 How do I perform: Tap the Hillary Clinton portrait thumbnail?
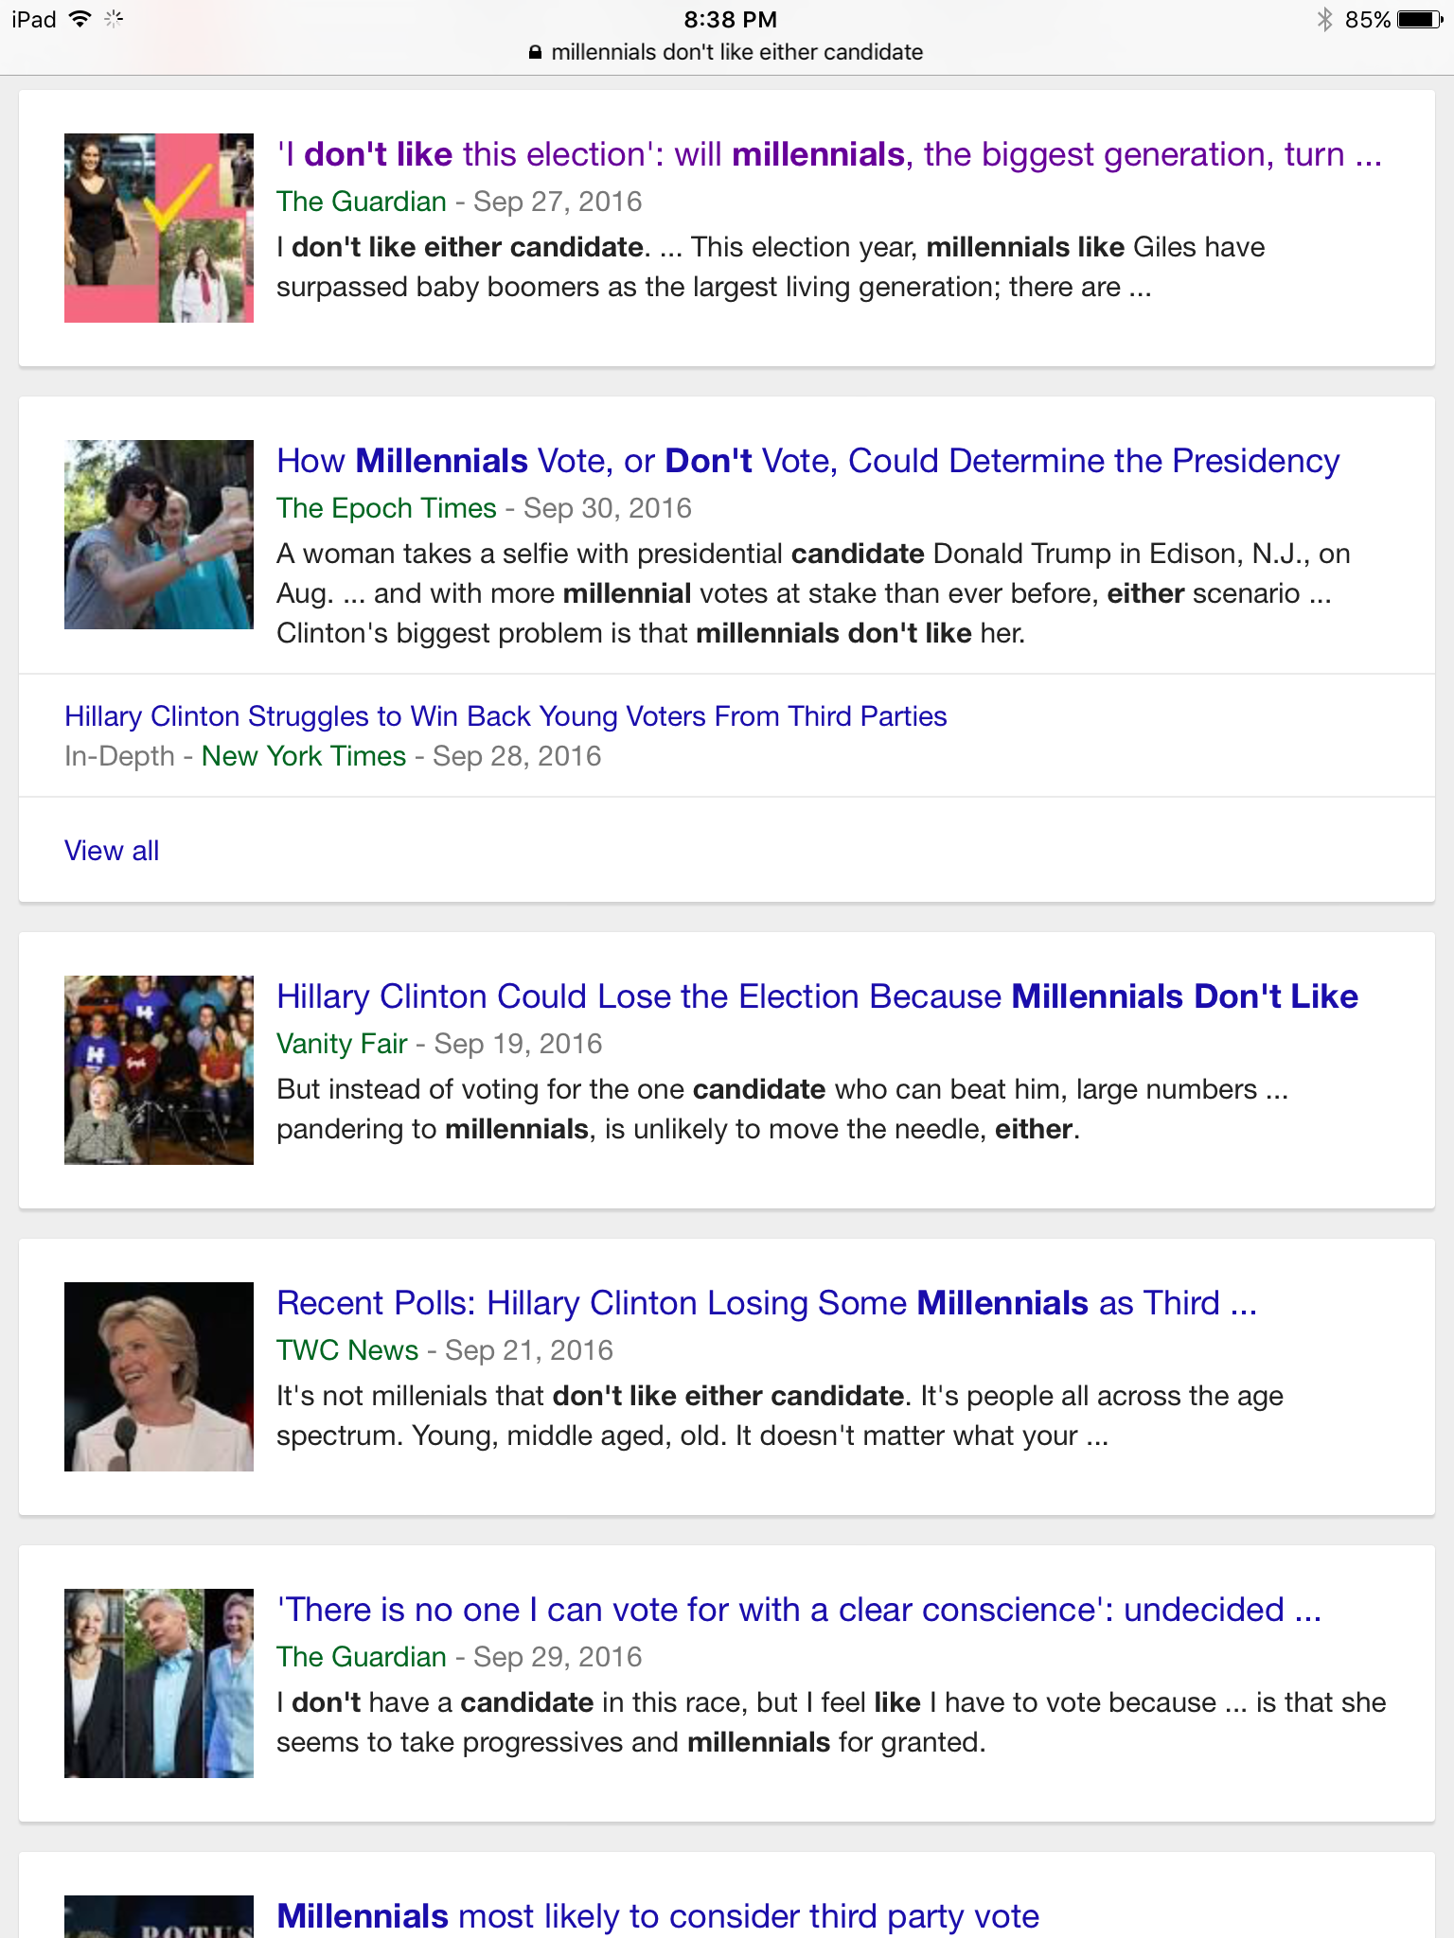pyautogui.click(x=159, y=1377)
